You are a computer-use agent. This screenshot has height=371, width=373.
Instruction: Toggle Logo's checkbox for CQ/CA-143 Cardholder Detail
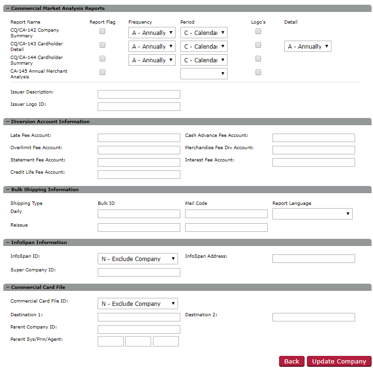[258, 45]
